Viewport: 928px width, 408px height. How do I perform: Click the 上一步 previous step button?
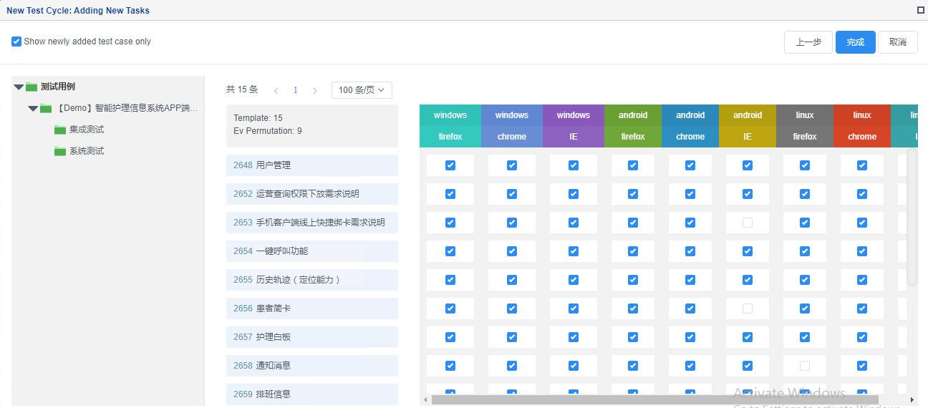808,42
